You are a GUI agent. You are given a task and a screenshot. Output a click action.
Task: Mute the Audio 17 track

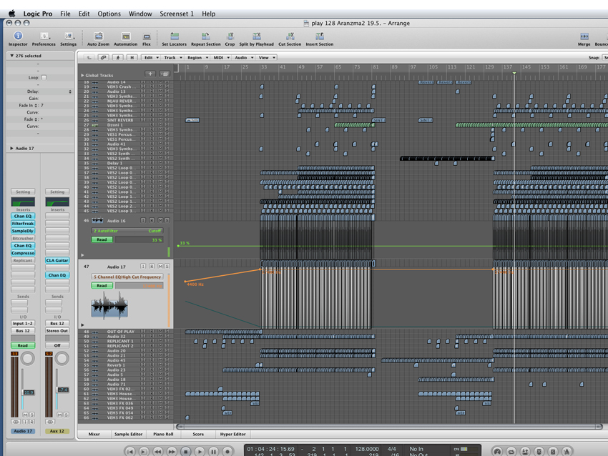160,267
